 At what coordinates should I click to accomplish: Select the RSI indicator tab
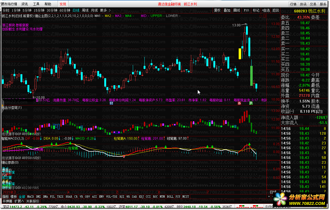(122, 197)
